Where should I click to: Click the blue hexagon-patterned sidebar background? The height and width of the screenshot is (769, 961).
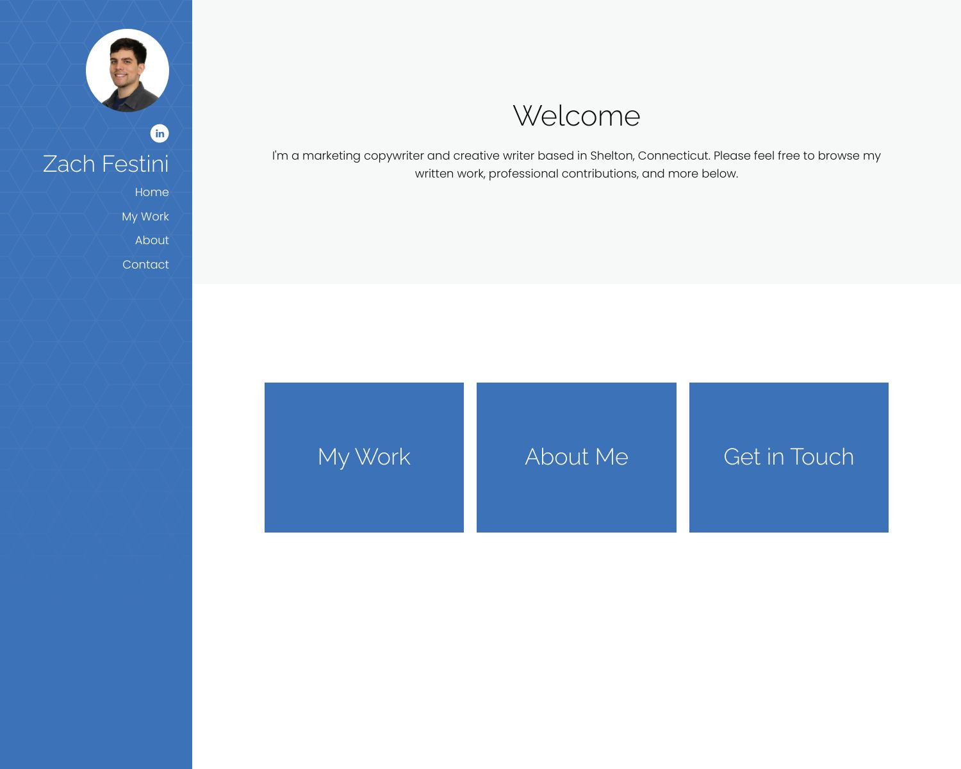[51, 449]
